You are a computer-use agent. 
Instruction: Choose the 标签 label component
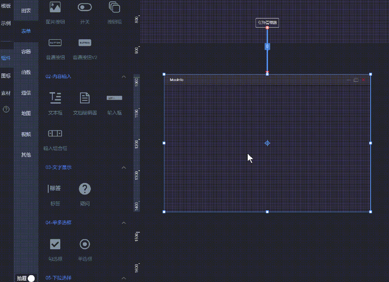pos(54,189)
